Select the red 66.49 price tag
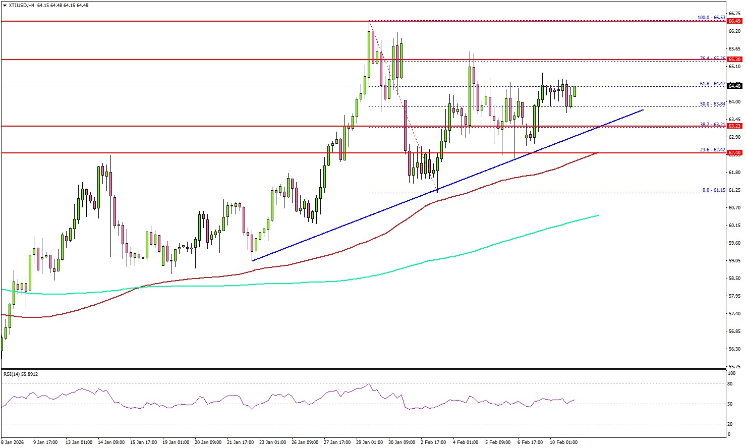The image size is (746, 448). click(734, 21)
